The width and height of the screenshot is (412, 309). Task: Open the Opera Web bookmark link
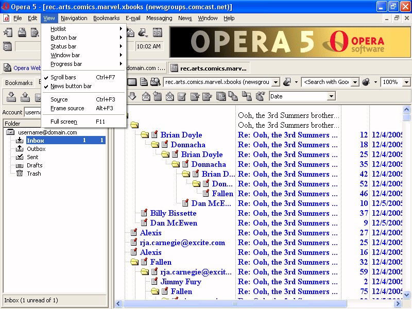[27, 68]
